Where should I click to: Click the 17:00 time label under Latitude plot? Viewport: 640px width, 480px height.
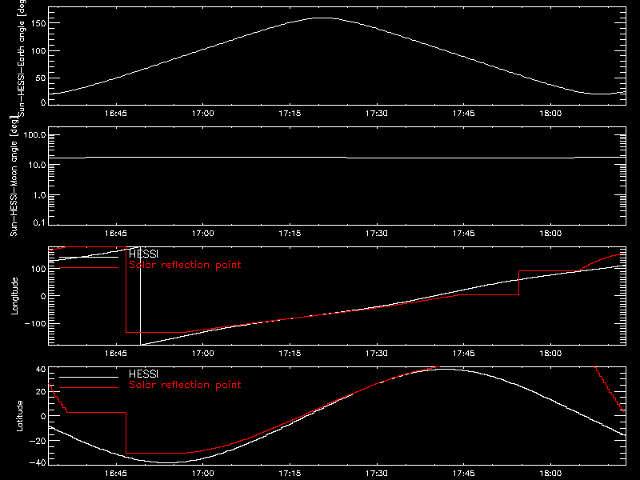202,474
